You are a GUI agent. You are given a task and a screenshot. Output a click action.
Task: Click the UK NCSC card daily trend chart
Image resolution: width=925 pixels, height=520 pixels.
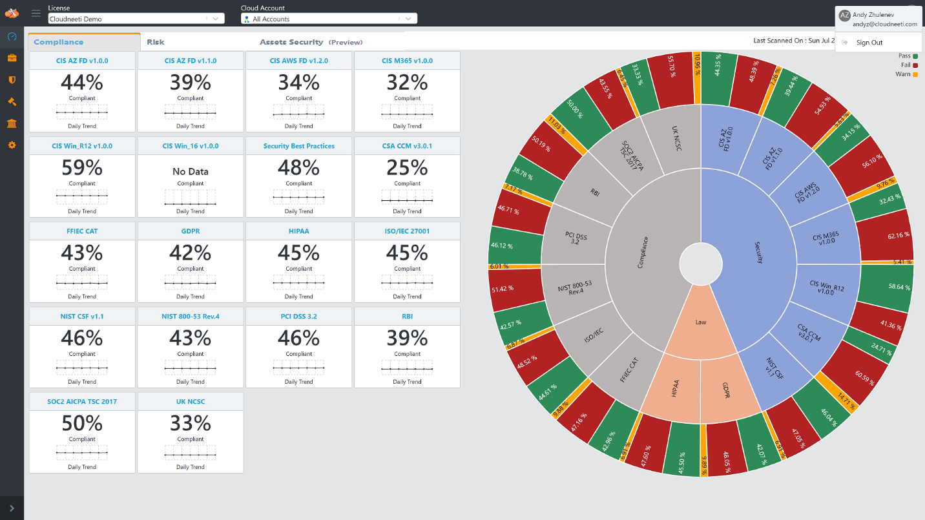click(x=191, y=453)
